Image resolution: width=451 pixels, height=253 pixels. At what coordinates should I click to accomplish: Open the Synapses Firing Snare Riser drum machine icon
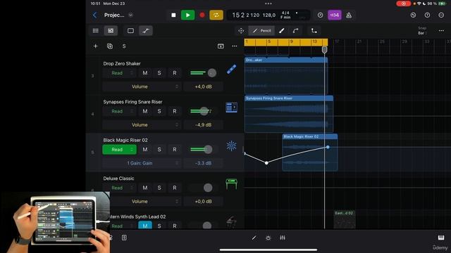coord(232,108)
